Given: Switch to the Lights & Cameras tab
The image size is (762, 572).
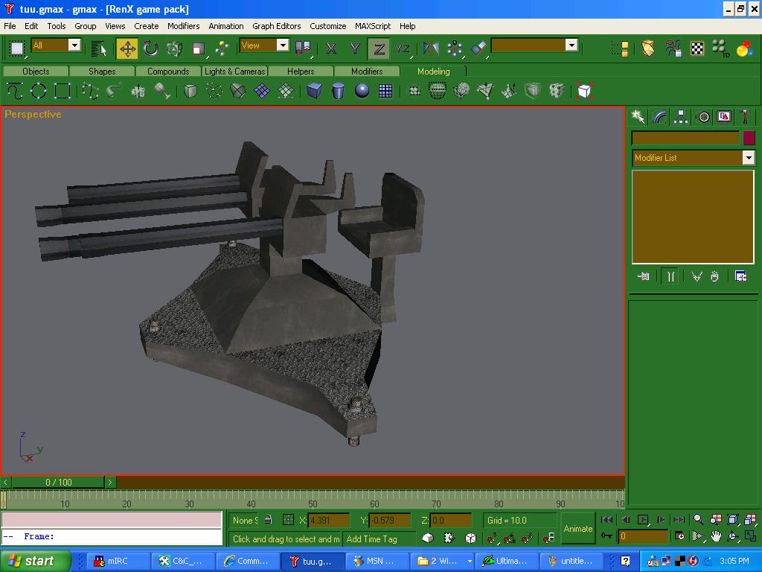Looking at the screenshot, I should (234, 71).
